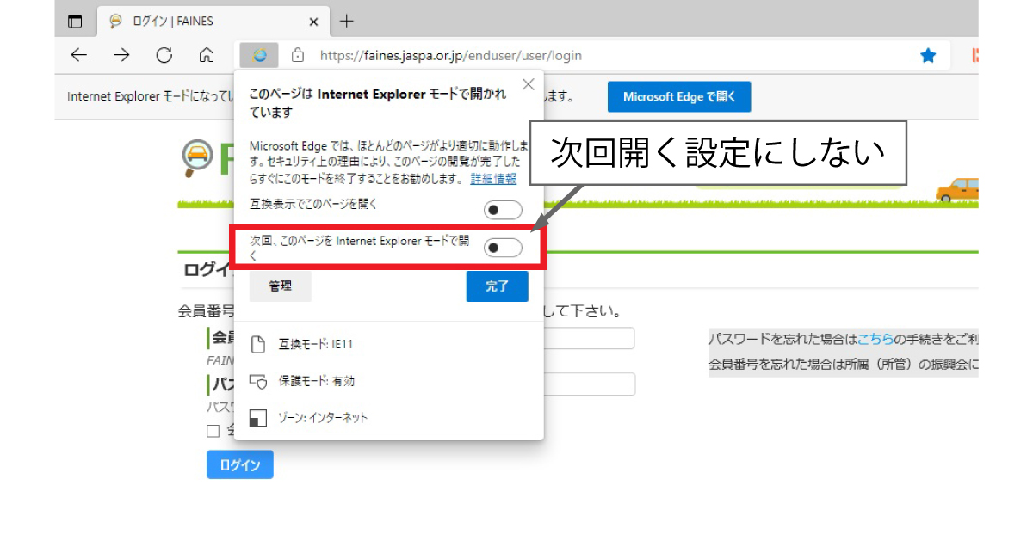
Task: Click the 管理 button
Action: (280, 286)
